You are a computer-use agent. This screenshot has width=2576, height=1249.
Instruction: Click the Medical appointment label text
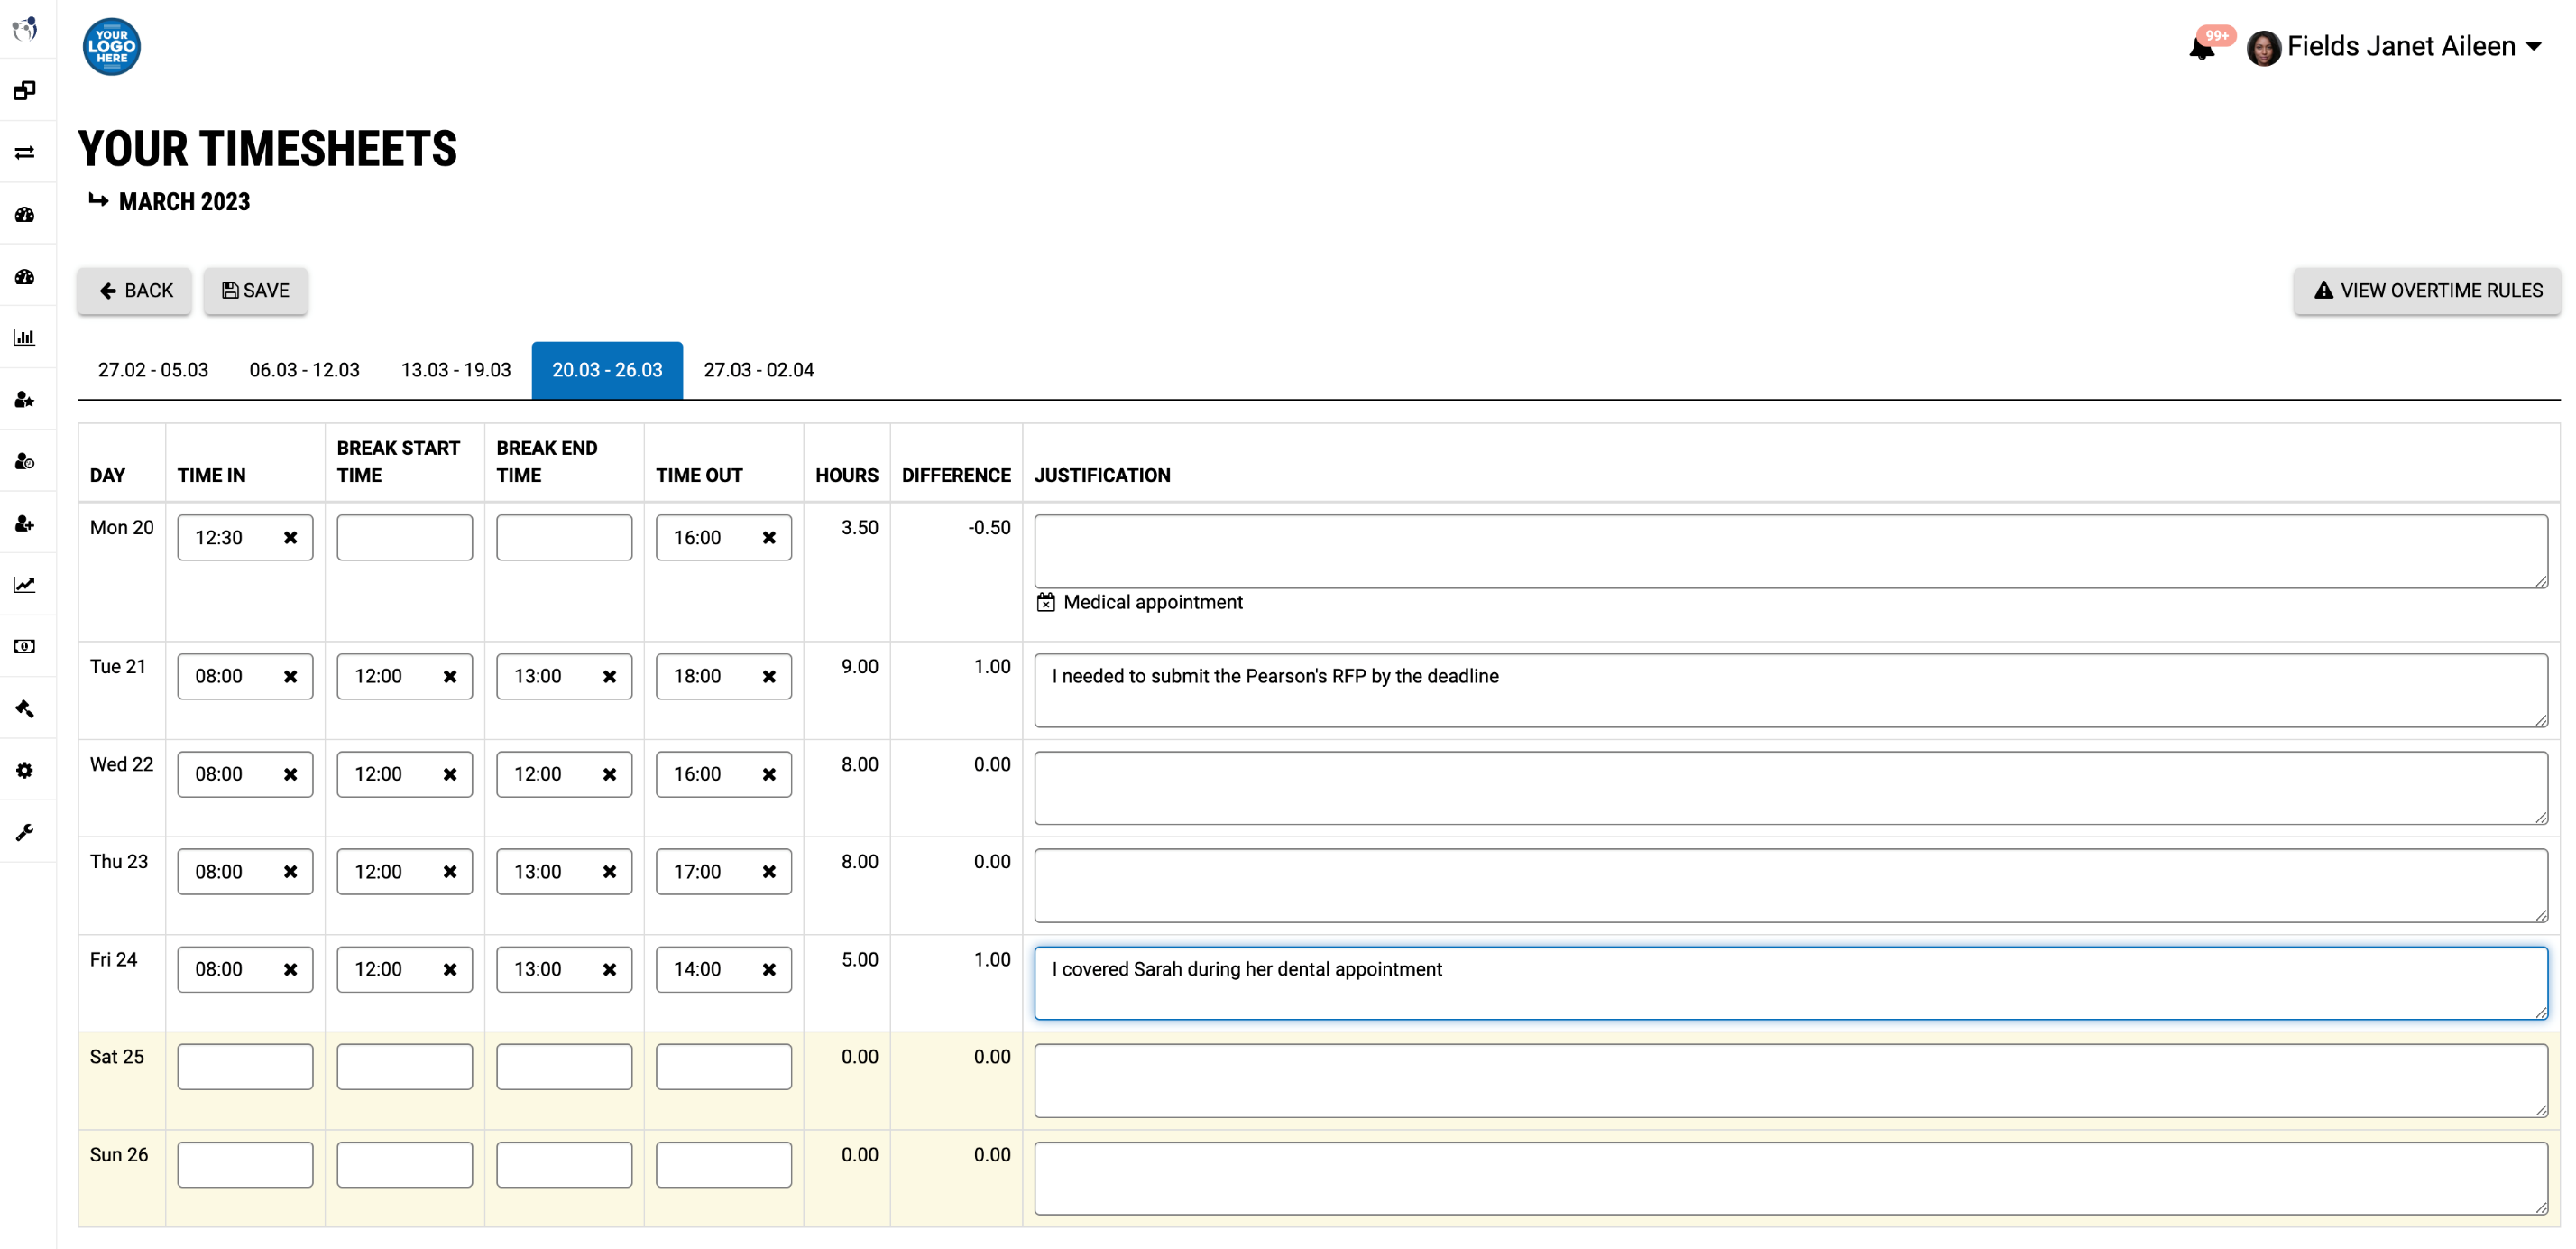tap(1153, 603)
